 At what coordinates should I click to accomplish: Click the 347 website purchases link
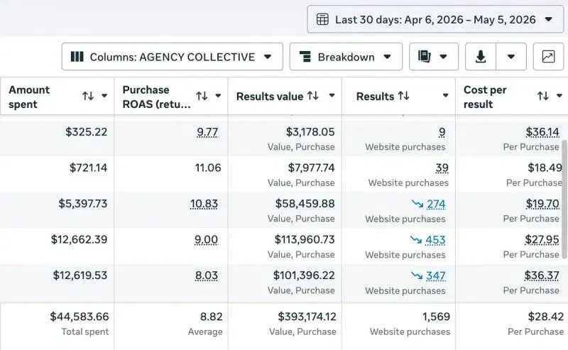click(x=435, y=275)
